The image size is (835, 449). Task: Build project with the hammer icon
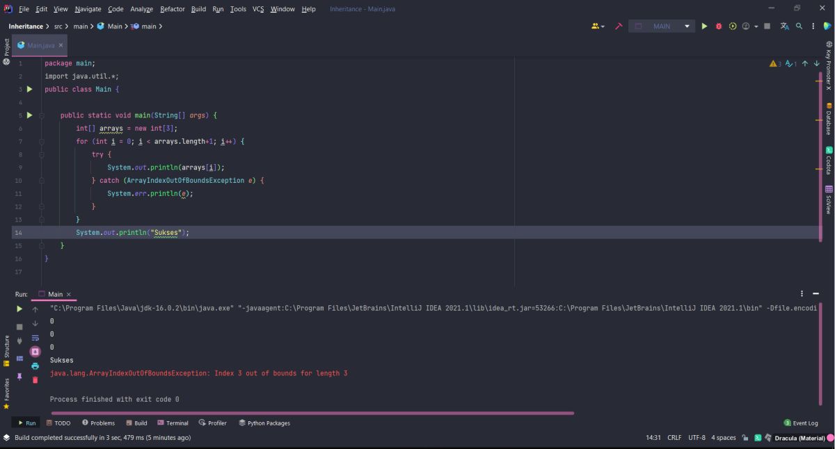619,26
